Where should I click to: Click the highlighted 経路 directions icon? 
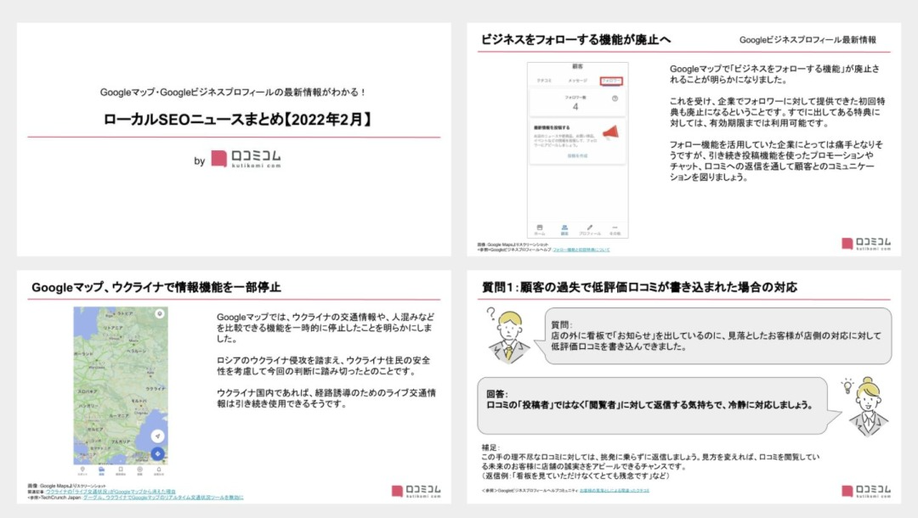103,470
